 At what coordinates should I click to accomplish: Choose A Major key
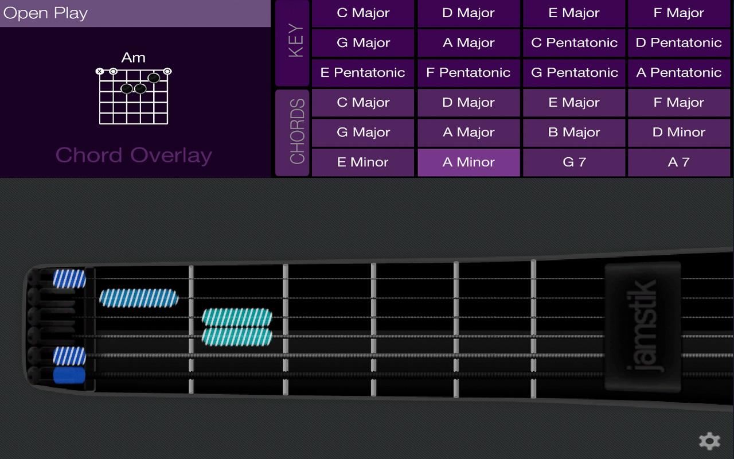[x=468, y=43]
